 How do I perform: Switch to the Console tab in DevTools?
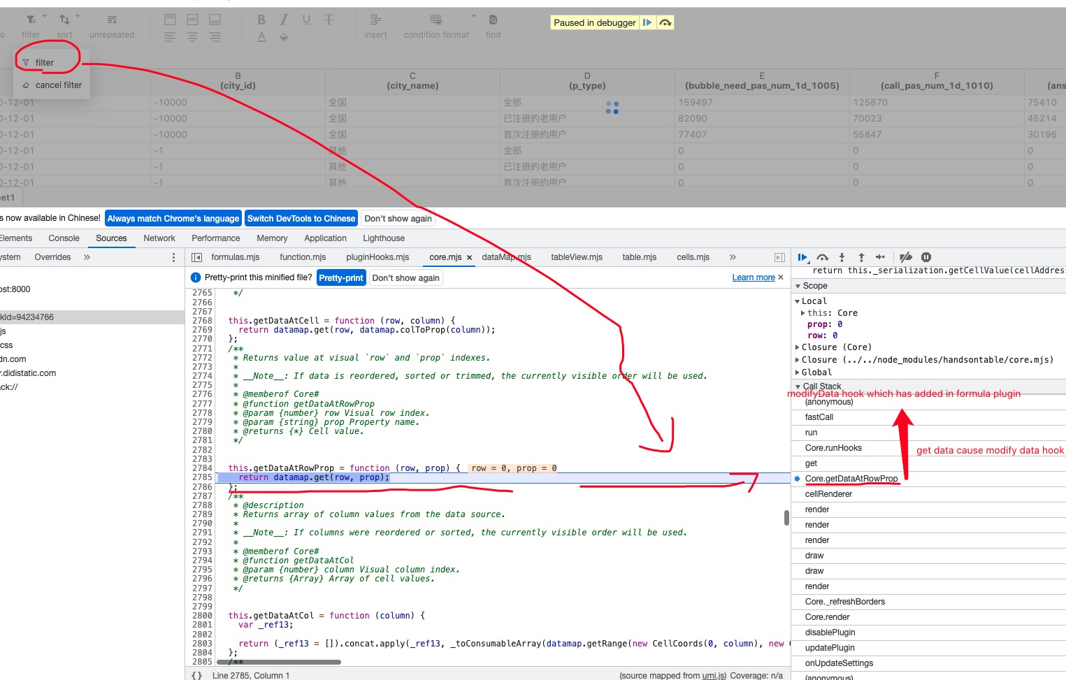pyautogui.click(x=64, y=238)
